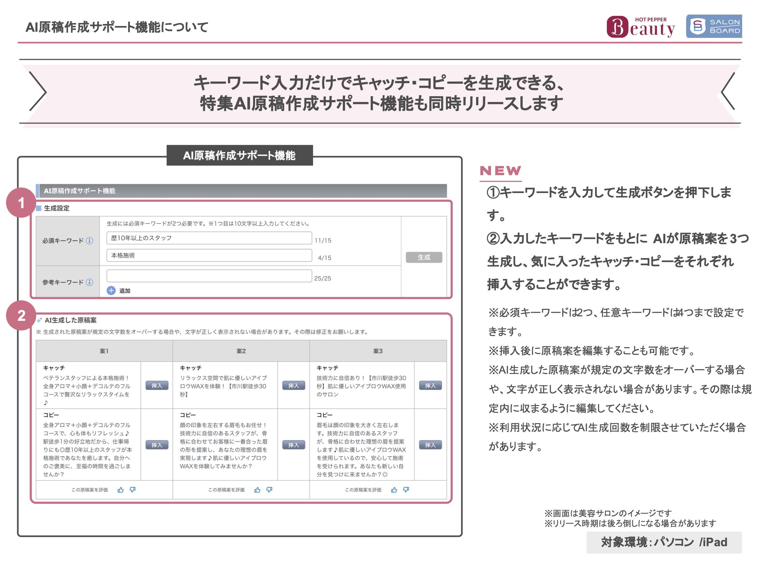This screenshot has height=564, width=769.
Task: Insert 案3 キャッチ with 挿入 button
Action: tap(430, 386)
